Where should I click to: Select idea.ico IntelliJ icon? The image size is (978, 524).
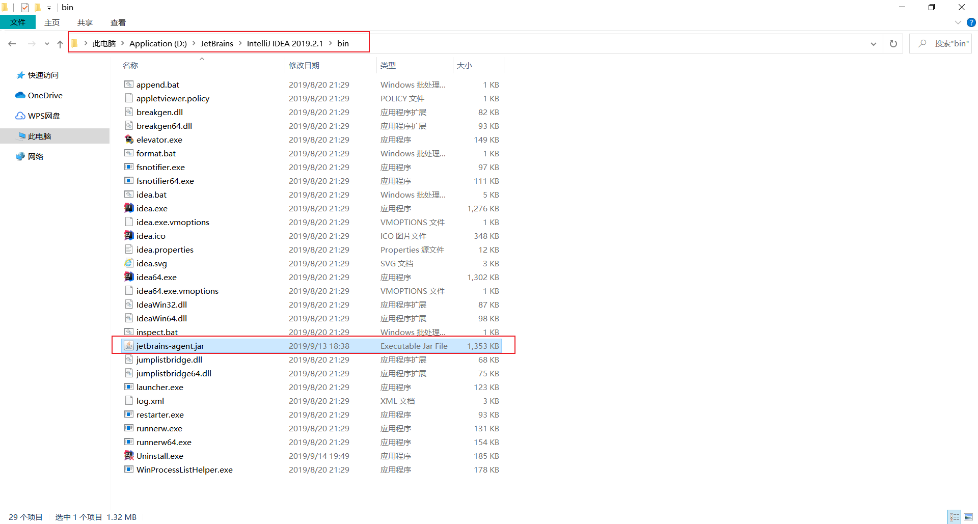pyautogui.click(x=129, y=235)
